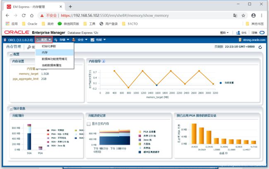Click the 内存指导 info icon
Viewport: 269px width, 169px height.
(103, 61)
